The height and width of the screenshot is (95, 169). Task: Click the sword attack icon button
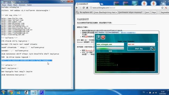tap(153, 49)
